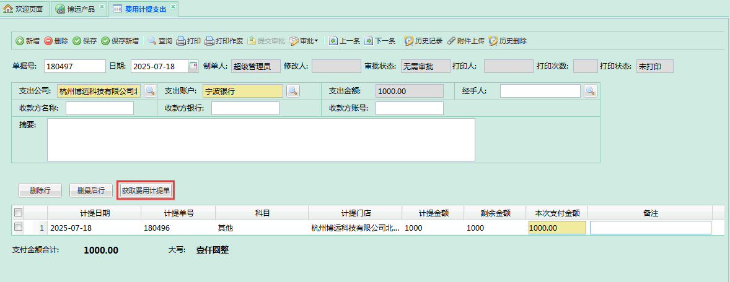Open 历史记录 history records
The height and width of the screenshot is (282, 730).
coord(423,41)
